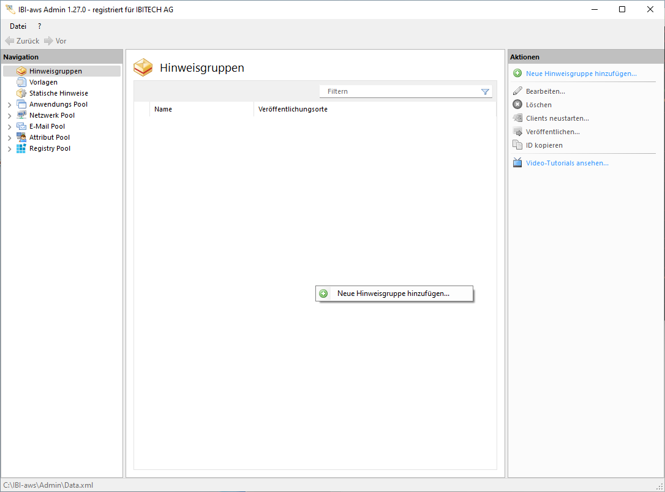
Task: Select Attribut Pool in navigation tree
Action: click(x=50, y=137)
